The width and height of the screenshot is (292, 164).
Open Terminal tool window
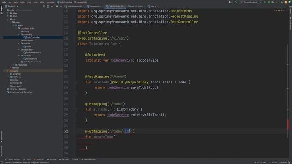[x=52, y=159]
